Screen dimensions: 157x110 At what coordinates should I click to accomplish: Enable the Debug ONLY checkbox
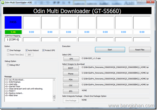point(8,65)
